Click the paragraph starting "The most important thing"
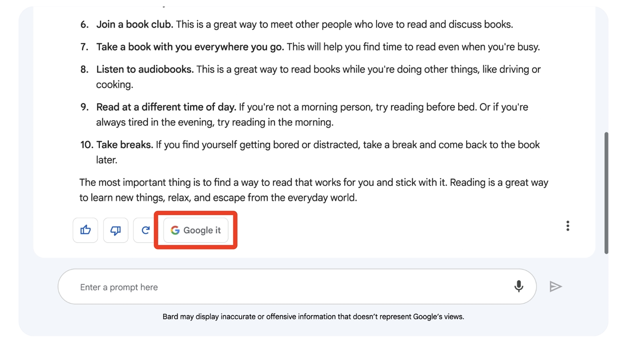 (x=313, y=190)
